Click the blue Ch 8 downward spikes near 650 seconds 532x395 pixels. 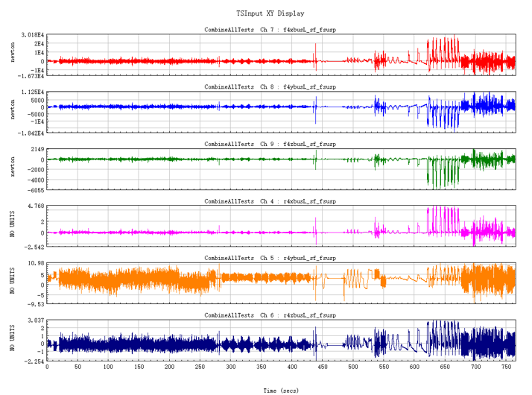click(443, 114)
